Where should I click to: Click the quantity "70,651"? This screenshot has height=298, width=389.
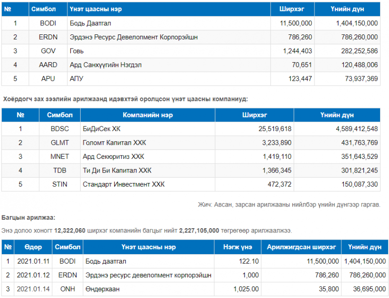pyautogui.click(x=302, y=65)
